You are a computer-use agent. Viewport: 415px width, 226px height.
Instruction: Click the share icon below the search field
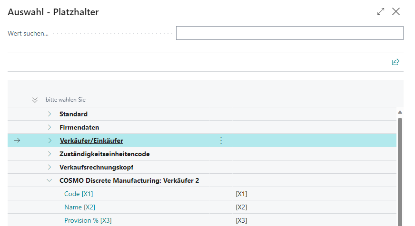(x=395, y=62)
